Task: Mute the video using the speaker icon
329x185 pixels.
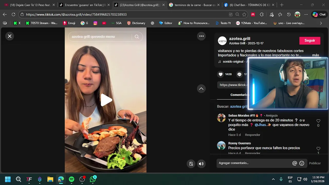Action: (201, 164)
